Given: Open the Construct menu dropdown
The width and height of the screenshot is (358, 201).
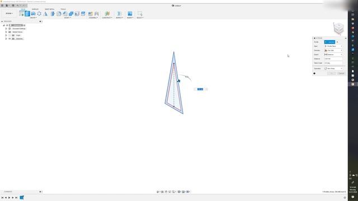Looking at the screenshot, I should (x=107, y=17).
